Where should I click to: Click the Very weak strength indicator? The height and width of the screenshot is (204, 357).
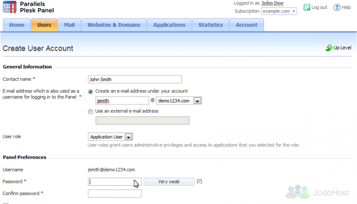tap(169, 182)
